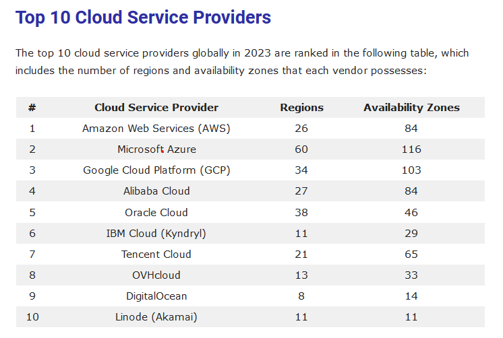
Task: Click the 'Top 10 Cloud Service Providers' heading
Action: pos(143,18)
